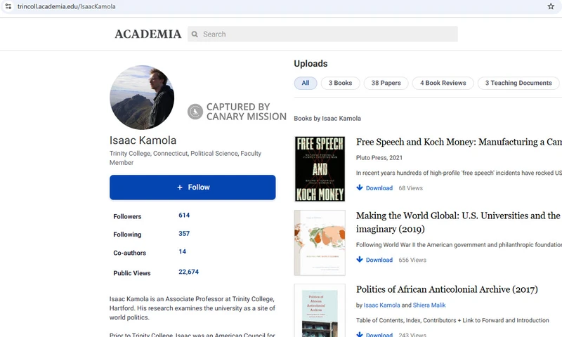Click the 68 Views count

[411, 188]
